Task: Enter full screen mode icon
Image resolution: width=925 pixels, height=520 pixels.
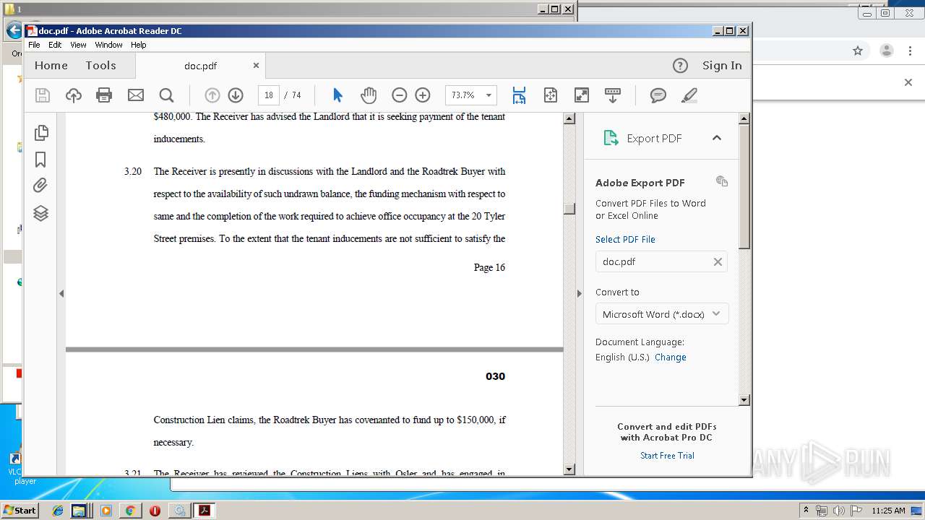Action: click(582, 95)
